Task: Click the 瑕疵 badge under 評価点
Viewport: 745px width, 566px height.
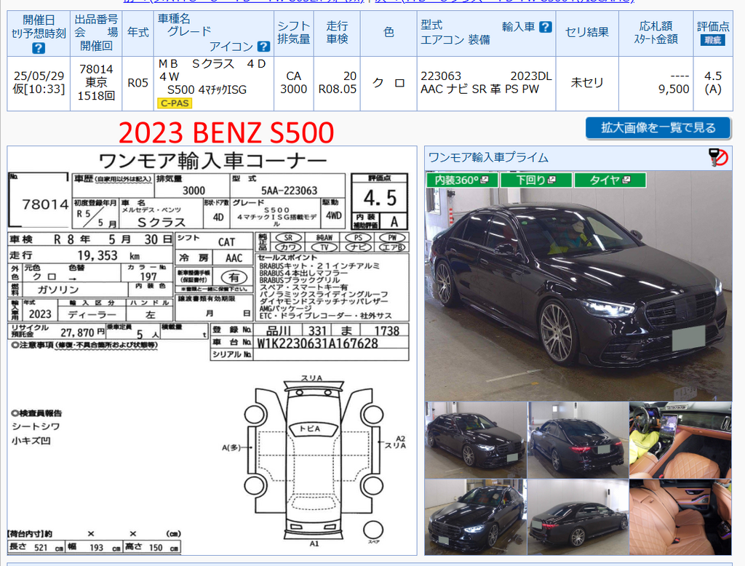Action: [x=713, y=41]
